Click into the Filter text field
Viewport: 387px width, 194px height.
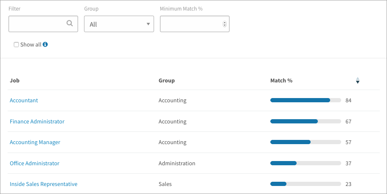43,24
